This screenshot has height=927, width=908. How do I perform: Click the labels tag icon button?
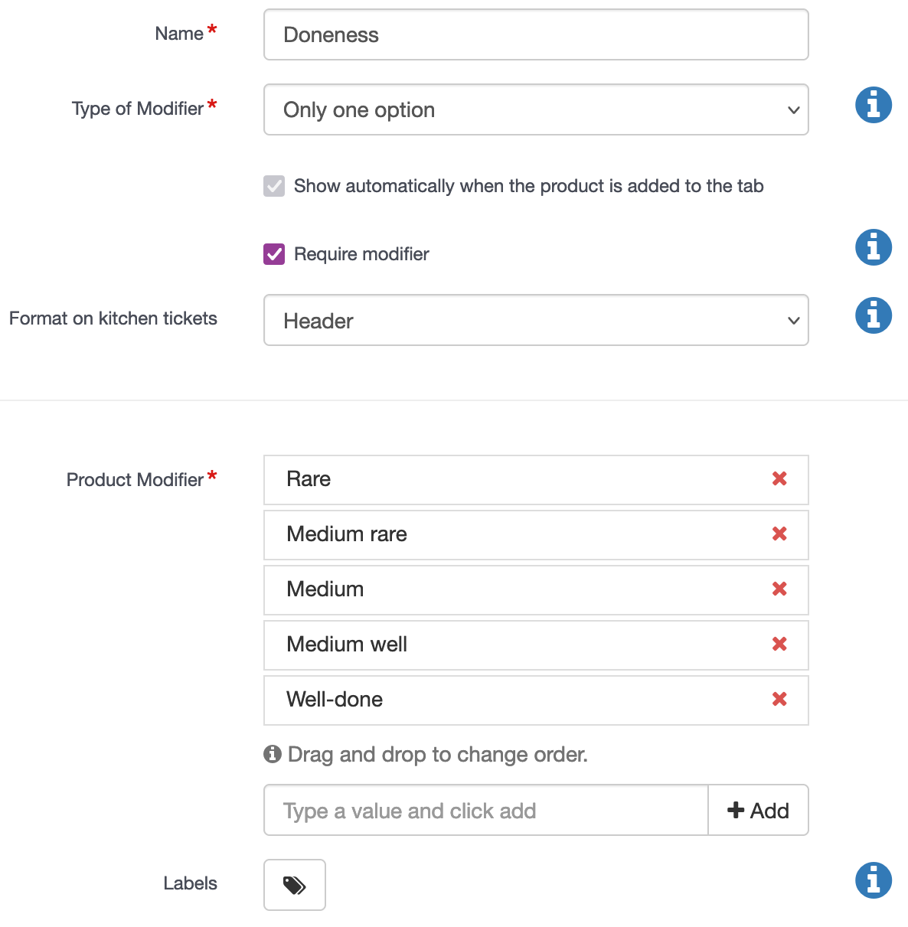click(x=295, y=885)
